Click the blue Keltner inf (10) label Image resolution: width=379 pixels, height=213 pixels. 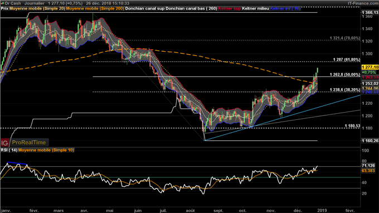click(285, 8)
